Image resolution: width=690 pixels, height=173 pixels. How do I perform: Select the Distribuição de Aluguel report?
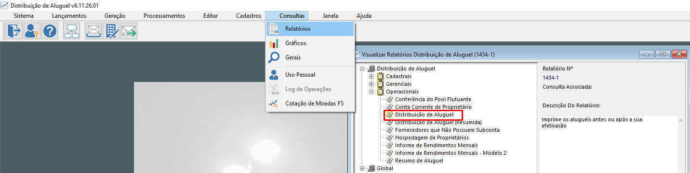click(x=425, y=115)
